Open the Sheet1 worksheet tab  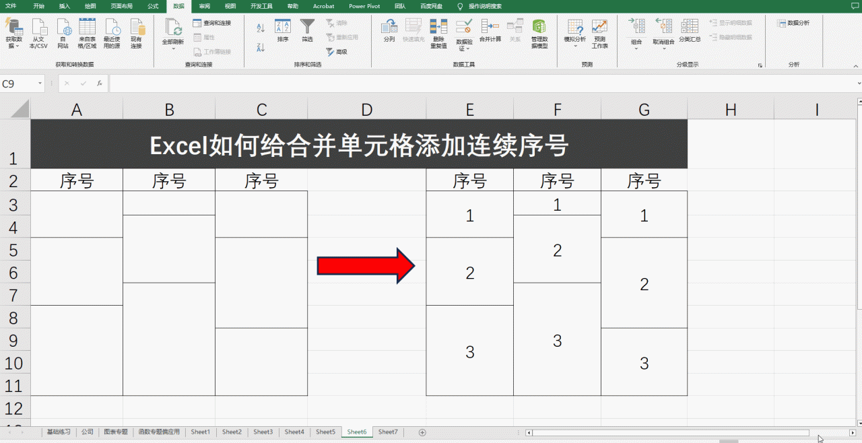(201, 432)
